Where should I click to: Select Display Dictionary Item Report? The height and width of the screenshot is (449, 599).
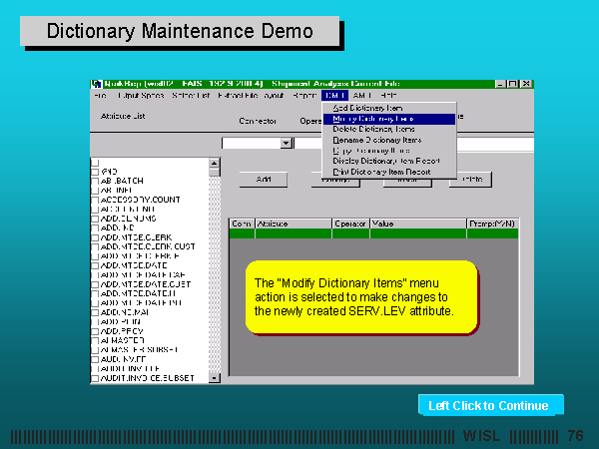pyautogui.click(x=389, y=161)
